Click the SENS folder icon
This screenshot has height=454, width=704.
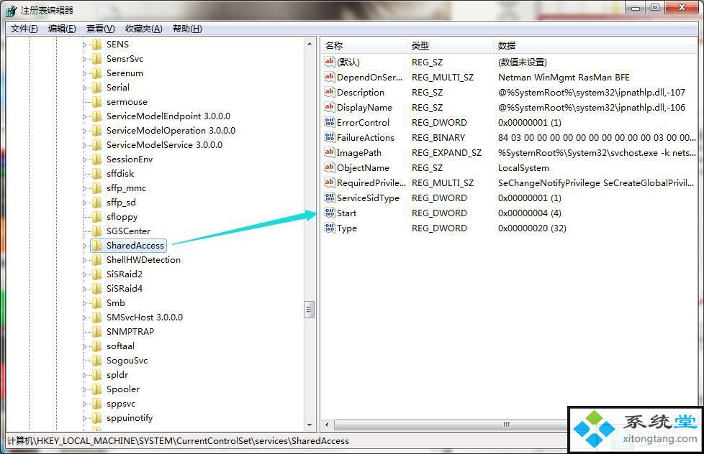click(x=97, y=45)
